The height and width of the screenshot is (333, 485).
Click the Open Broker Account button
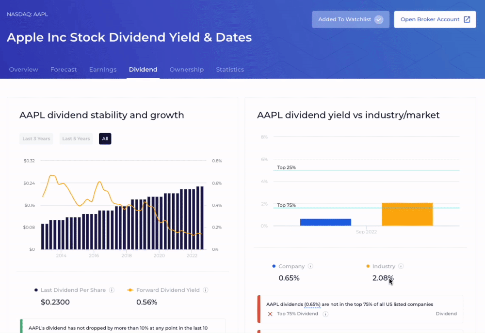435,19
